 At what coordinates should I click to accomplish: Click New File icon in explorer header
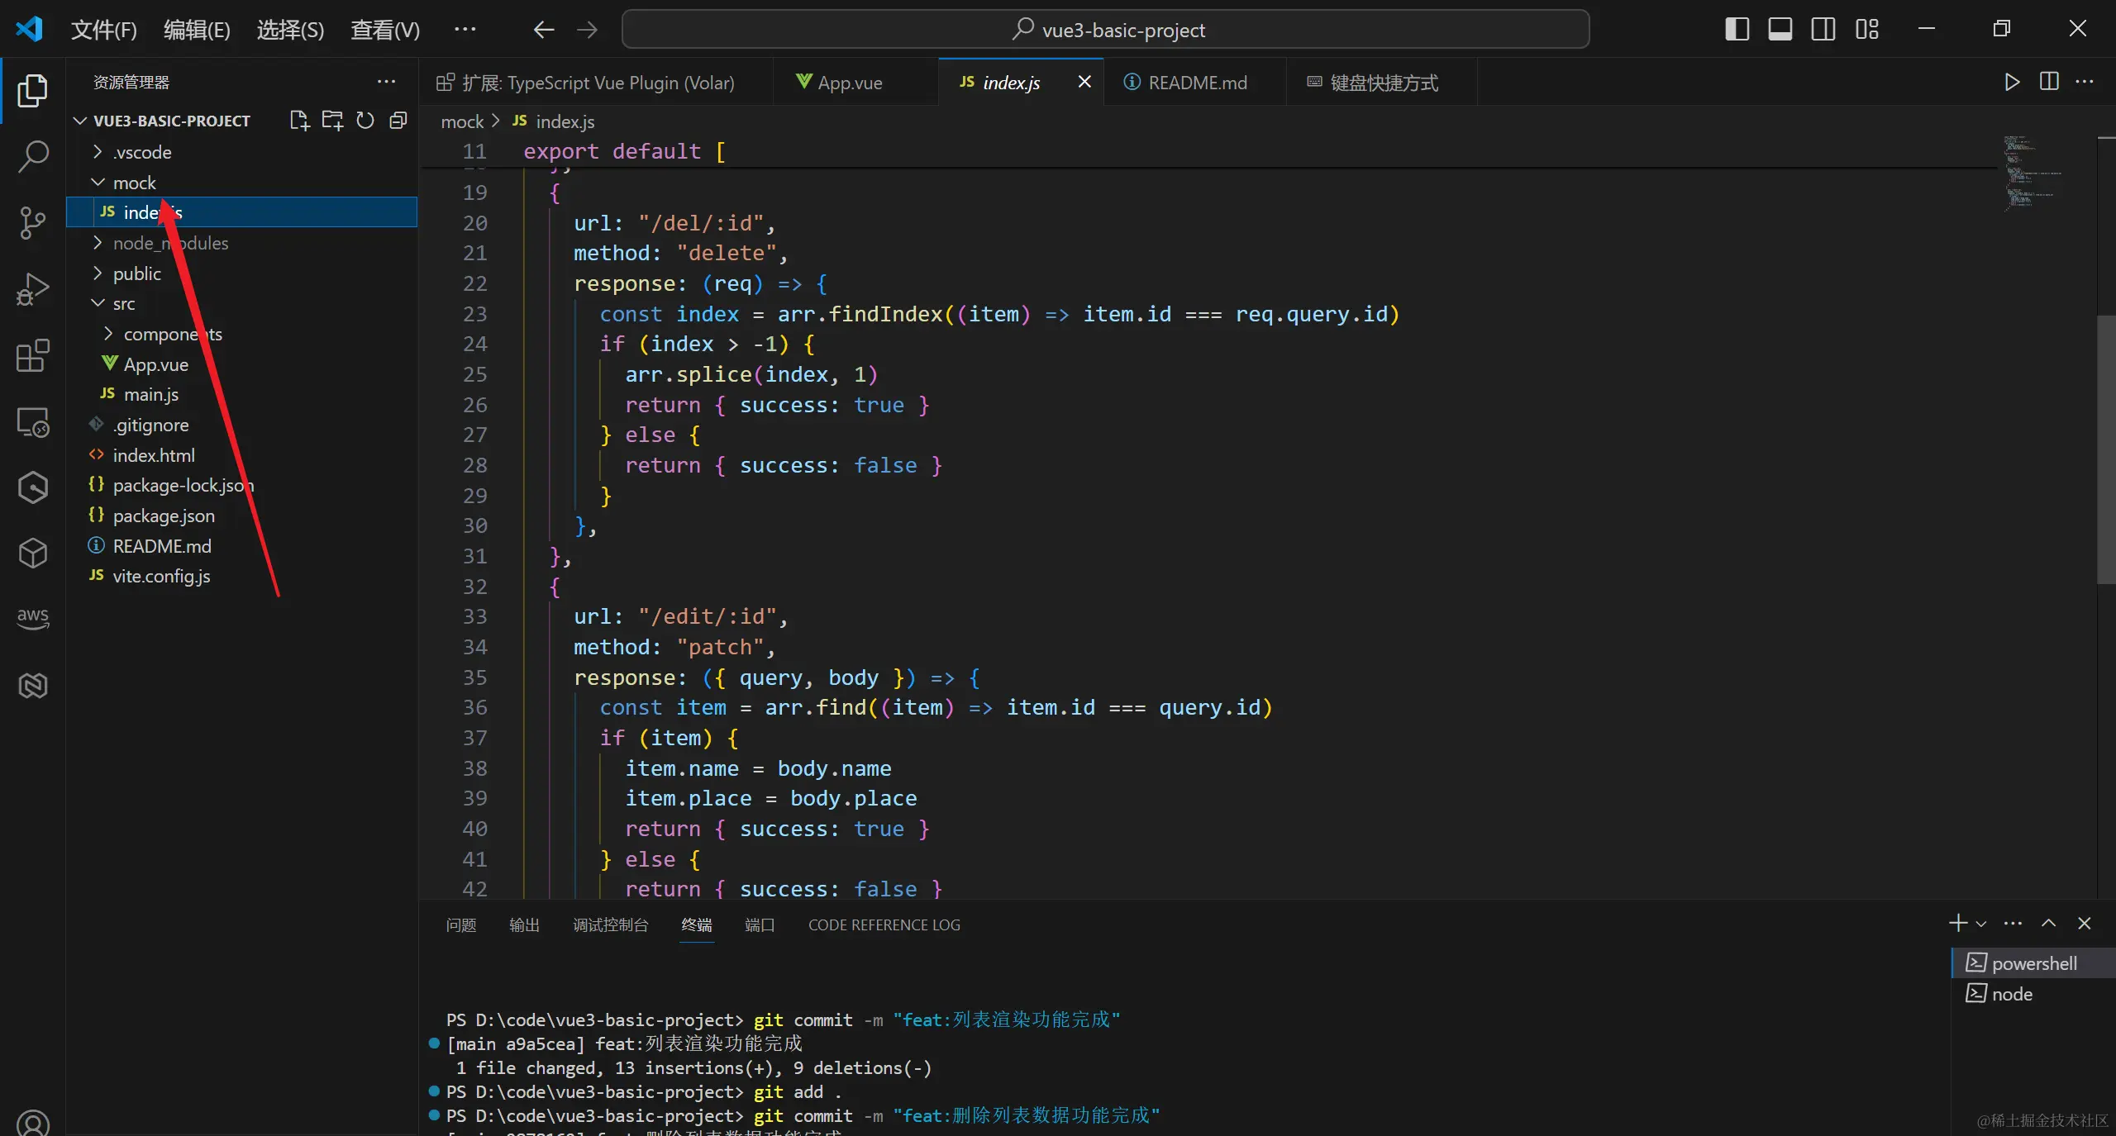[x=299, y=121]
